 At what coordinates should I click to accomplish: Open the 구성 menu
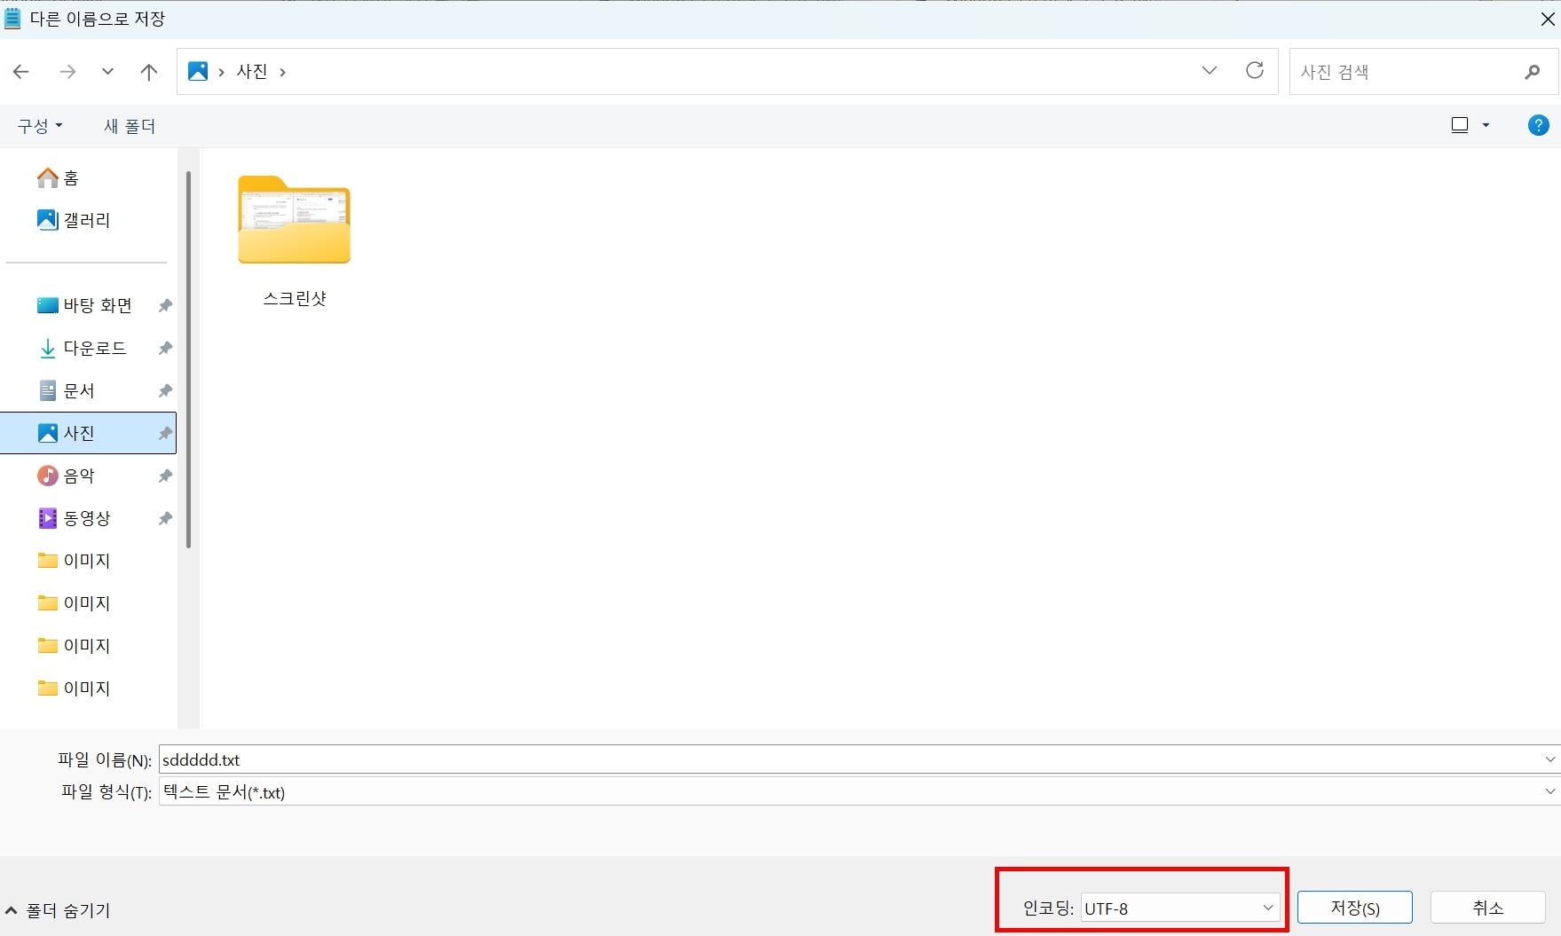(x=39, y=126)
